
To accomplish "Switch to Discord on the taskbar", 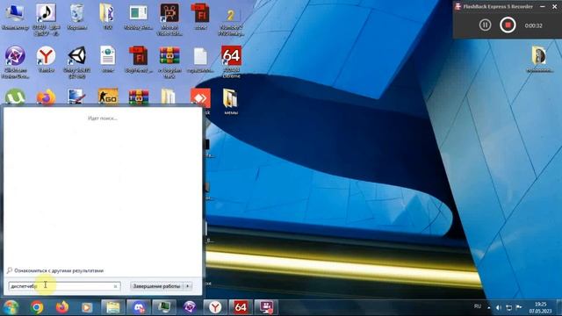I will coord(139,307).
